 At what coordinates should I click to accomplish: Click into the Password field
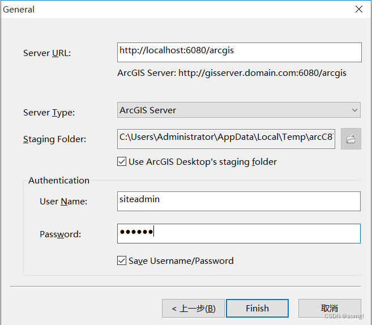(x=239, y=233)
